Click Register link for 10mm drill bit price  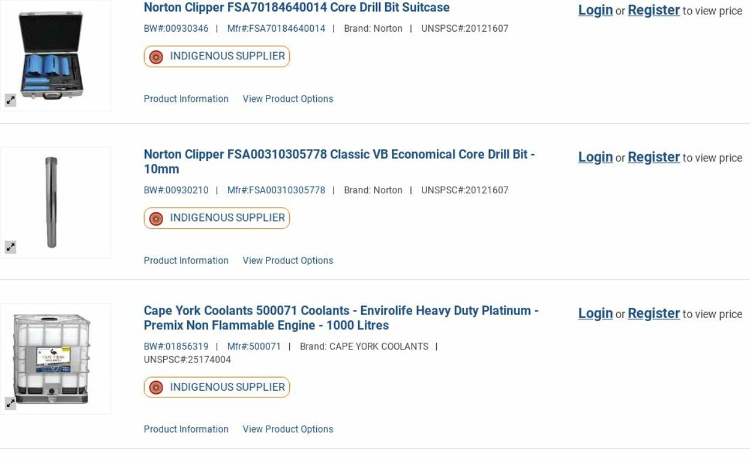click(653, 157)
